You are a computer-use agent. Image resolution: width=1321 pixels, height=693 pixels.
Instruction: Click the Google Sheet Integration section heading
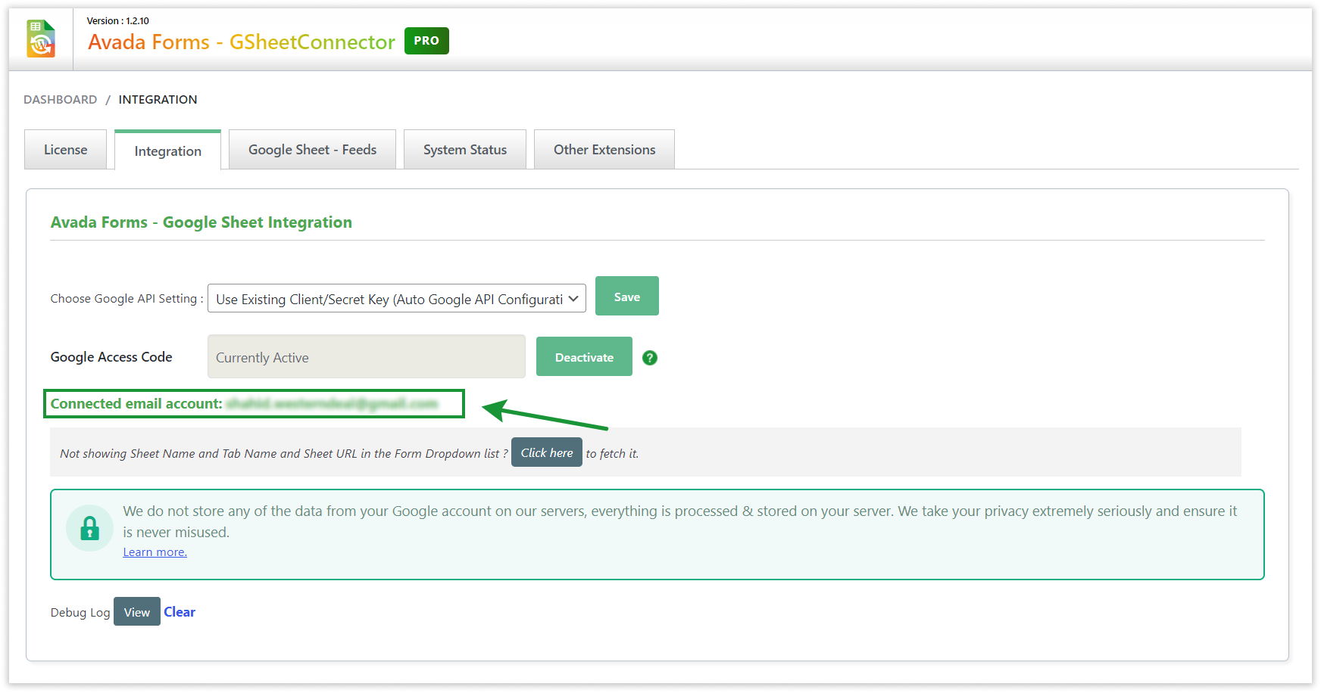point(201,222)
